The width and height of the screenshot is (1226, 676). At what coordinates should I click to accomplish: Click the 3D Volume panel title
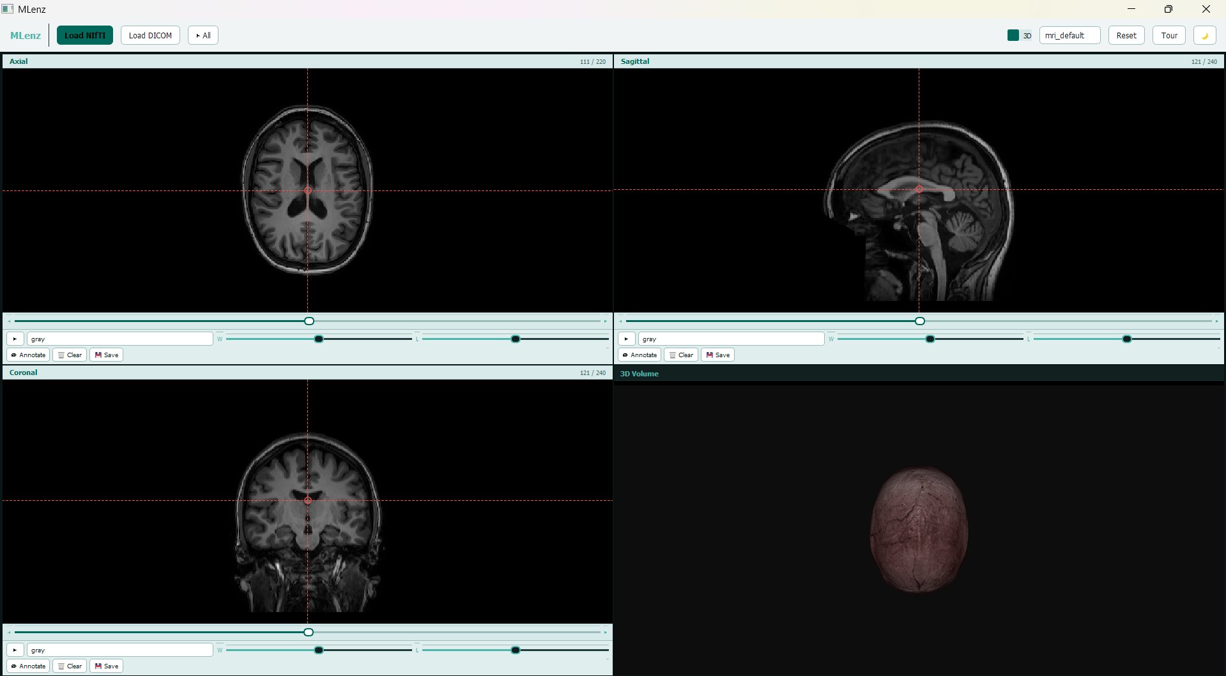click(640, 374)
